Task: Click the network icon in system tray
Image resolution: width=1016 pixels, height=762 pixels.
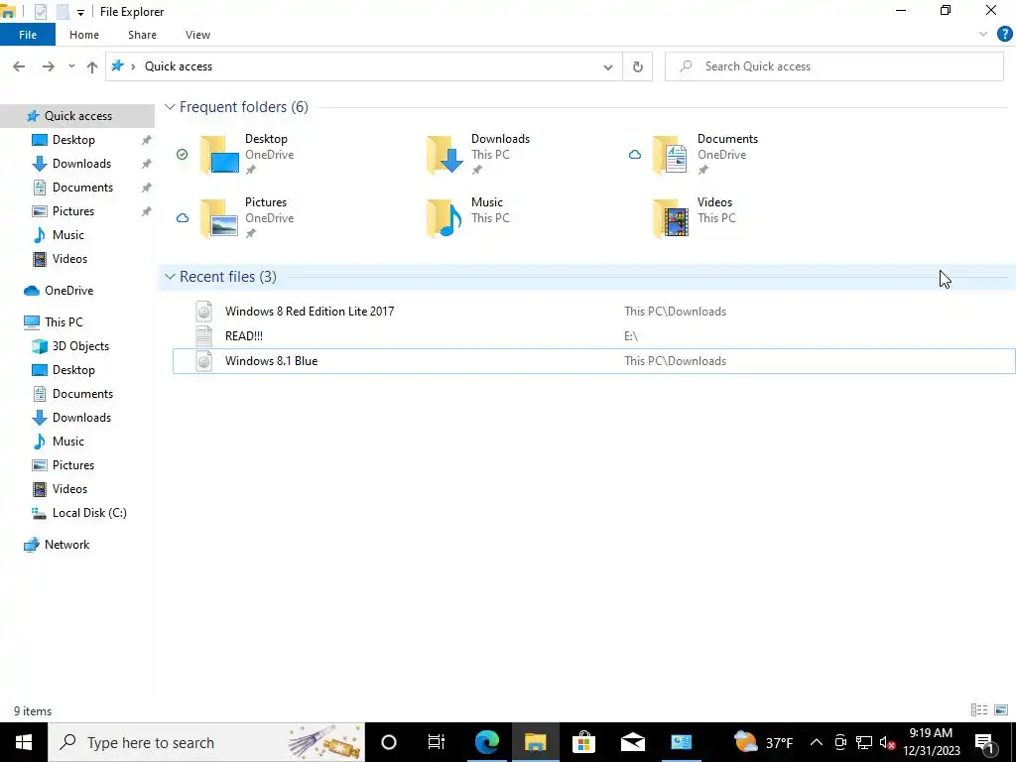Action: (x=864, y=742)
